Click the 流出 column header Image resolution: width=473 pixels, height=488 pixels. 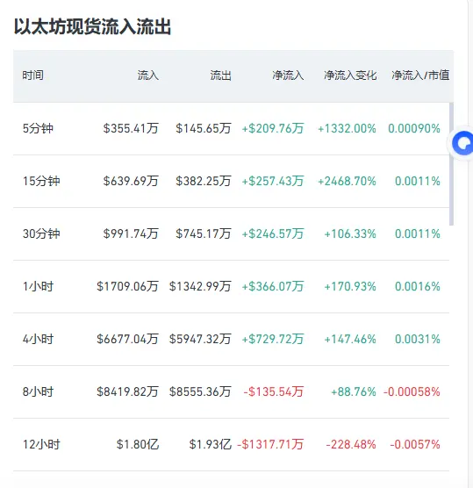220,75
